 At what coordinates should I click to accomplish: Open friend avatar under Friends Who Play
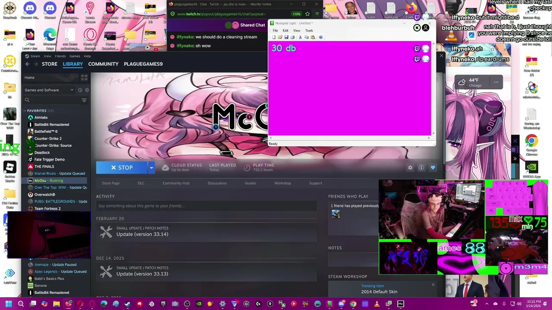[336, 214]
